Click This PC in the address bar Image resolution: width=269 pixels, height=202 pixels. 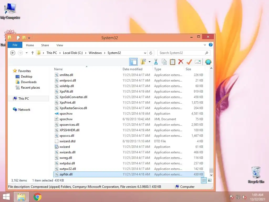pos(52,53)
